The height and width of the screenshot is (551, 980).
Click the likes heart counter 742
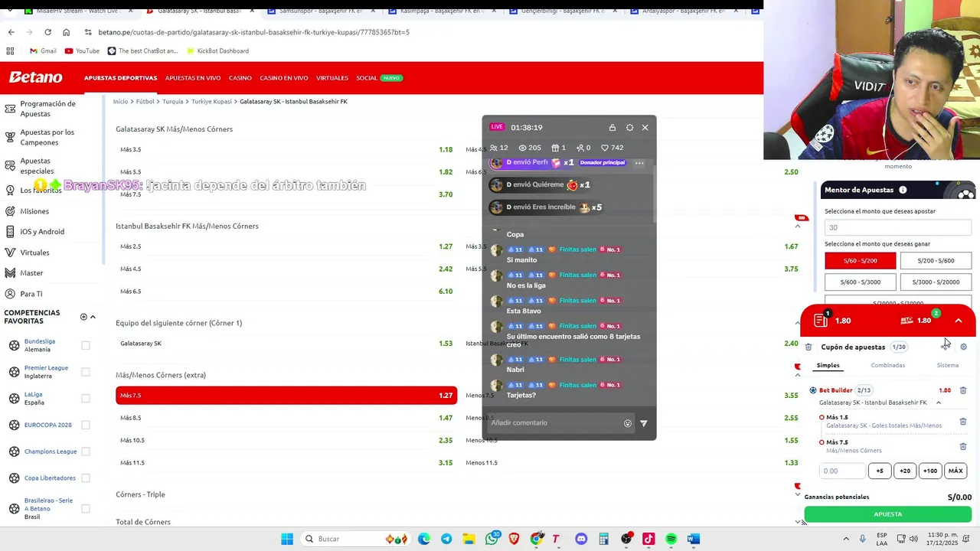coord(612,148)
